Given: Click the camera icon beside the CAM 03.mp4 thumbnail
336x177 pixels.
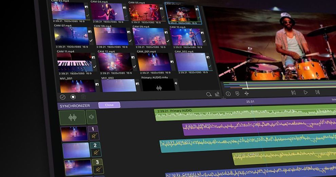Looking at the screenshot, I should 86,7.
